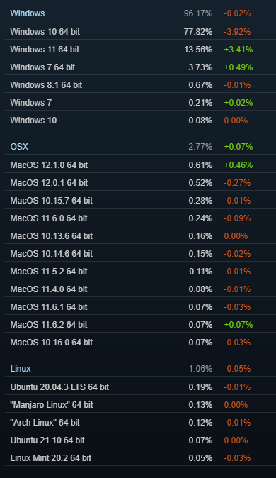This screenshot has height=478, width=276.
Task: Select the MacOS 10.15.7 64 bit row
Action: point(140,200)
